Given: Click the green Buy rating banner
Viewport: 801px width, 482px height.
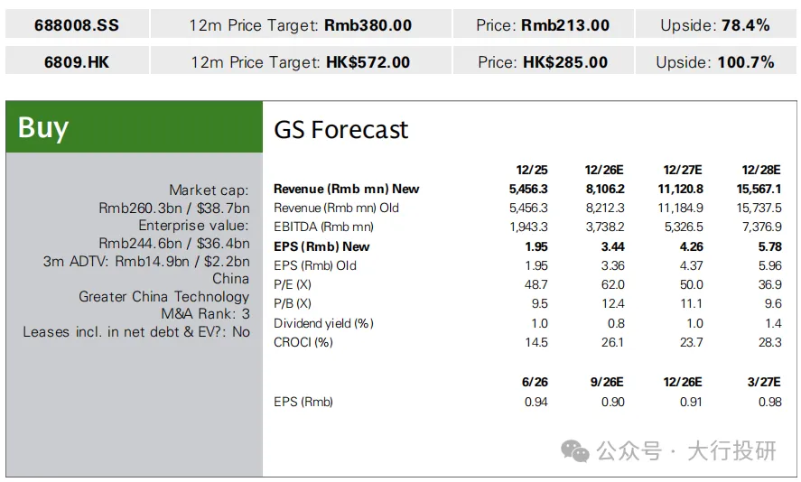Looking at the screenshot, I should coord(135,126).
